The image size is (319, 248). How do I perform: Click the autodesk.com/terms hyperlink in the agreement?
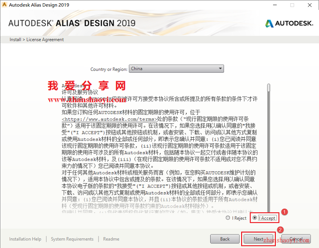pyautogui.click(x=110, y=119)
